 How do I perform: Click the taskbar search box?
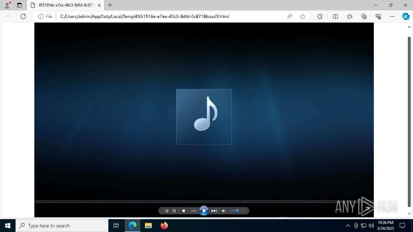[x=62, y=226]
